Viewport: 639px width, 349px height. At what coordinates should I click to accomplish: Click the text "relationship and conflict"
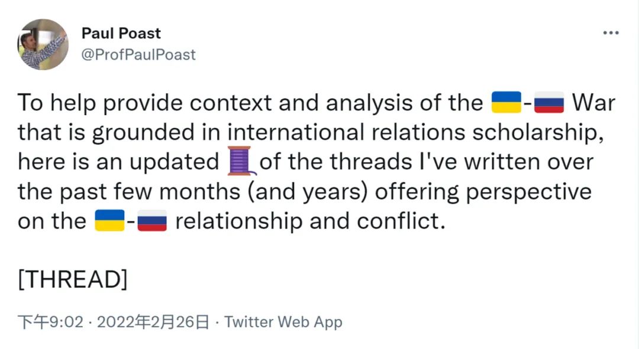click(309, 221)
